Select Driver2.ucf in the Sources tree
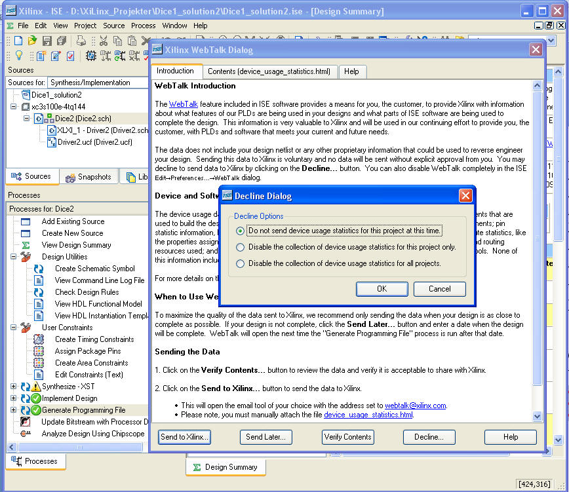This screenshot has width=569, height=492. pyautogui.click(x=94, y=142)
